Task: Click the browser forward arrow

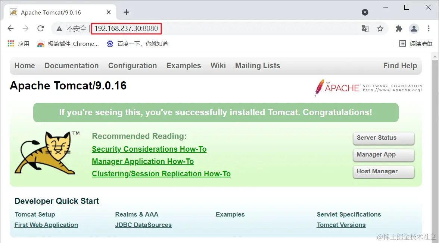Action: 25,28
